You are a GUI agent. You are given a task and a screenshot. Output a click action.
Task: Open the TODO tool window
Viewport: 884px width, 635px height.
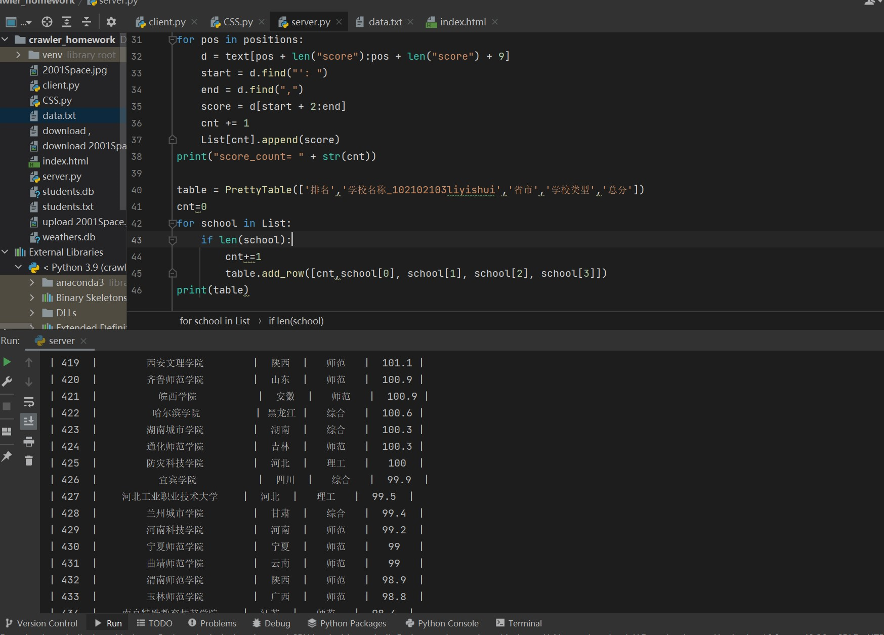154,623
